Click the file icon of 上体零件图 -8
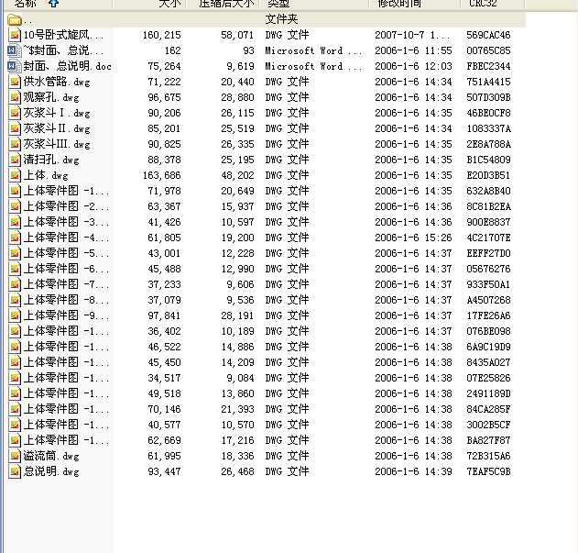 [15, 300]
